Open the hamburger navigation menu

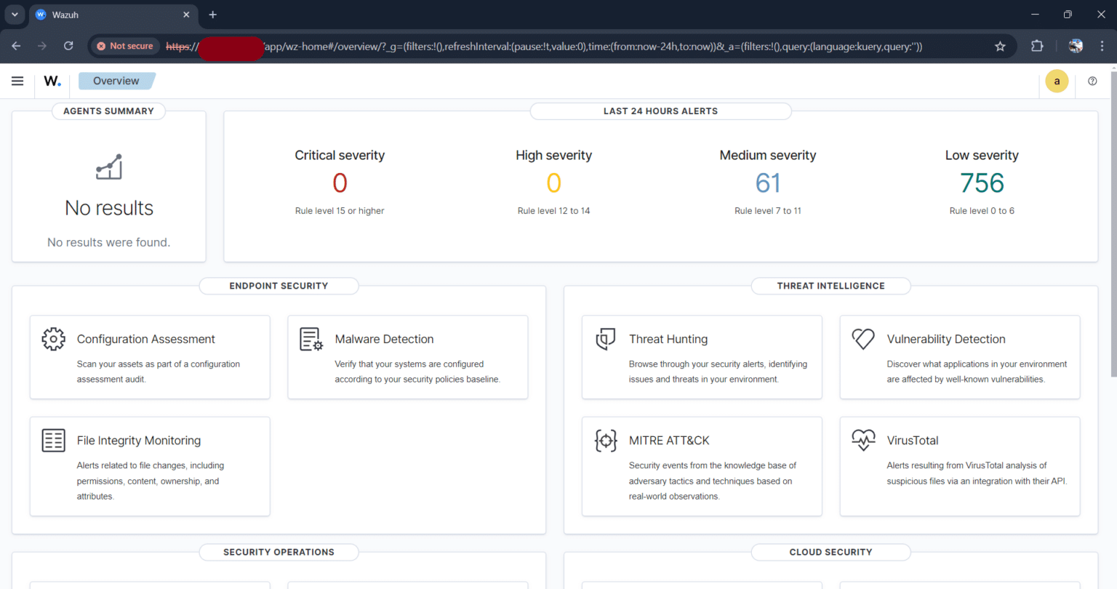17,81
